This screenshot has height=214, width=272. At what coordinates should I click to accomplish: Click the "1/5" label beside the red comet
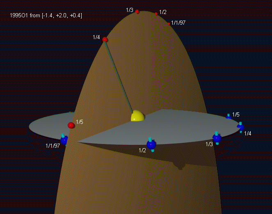pos(80,122)
